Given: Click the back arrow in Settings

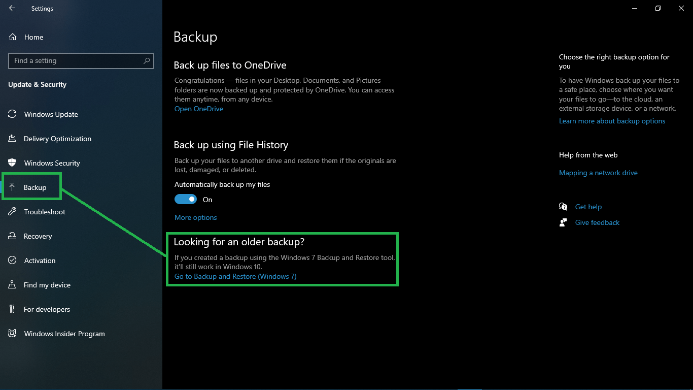Looking at the screenshot, I should pyautogui.click(x=12, y=8).
